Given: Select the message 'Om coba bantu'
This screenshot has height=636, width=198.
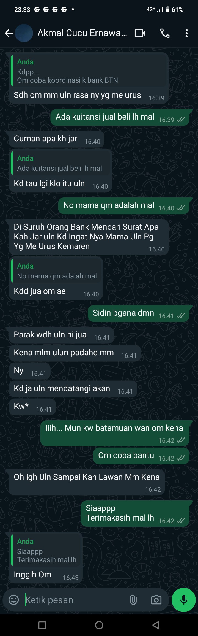Looking at the screenshot, I should [x=141, y=456].
